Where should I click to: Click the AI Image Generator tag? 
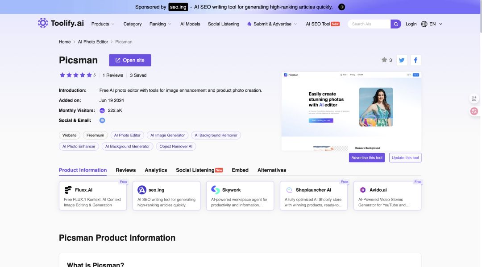point(167,136)
